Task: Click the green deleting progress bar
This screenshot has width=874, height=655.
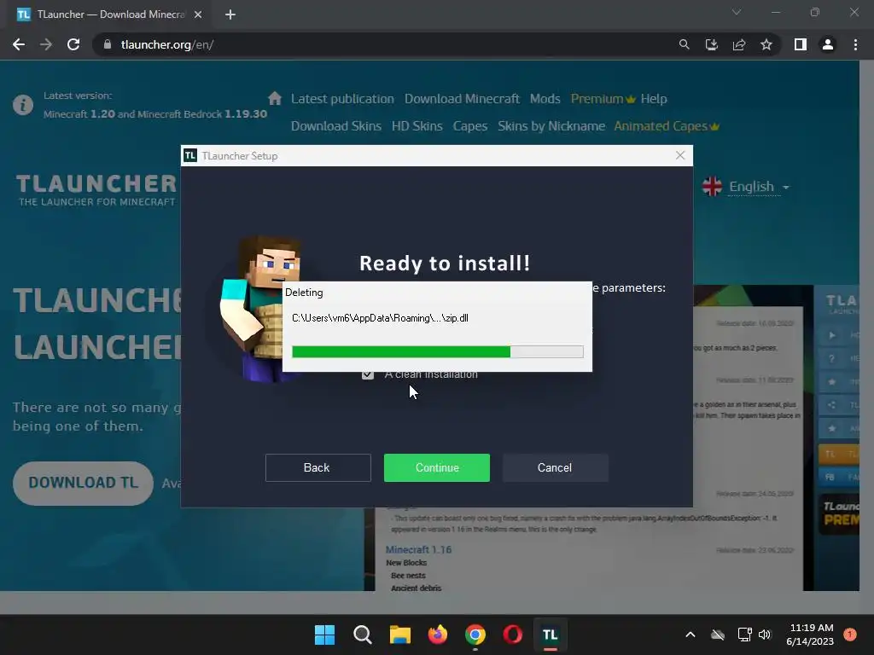Action: tap(438, 351)
